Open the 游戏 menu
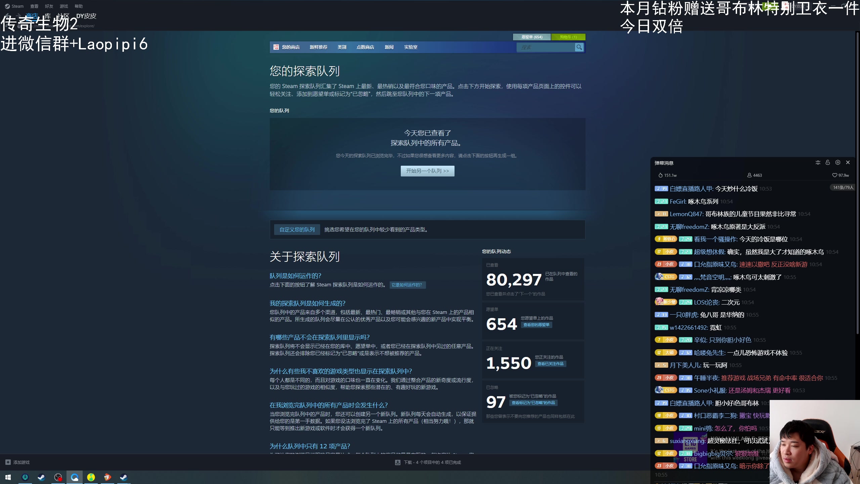The width and height of the screenshot is (860, 484). [64, 6]
